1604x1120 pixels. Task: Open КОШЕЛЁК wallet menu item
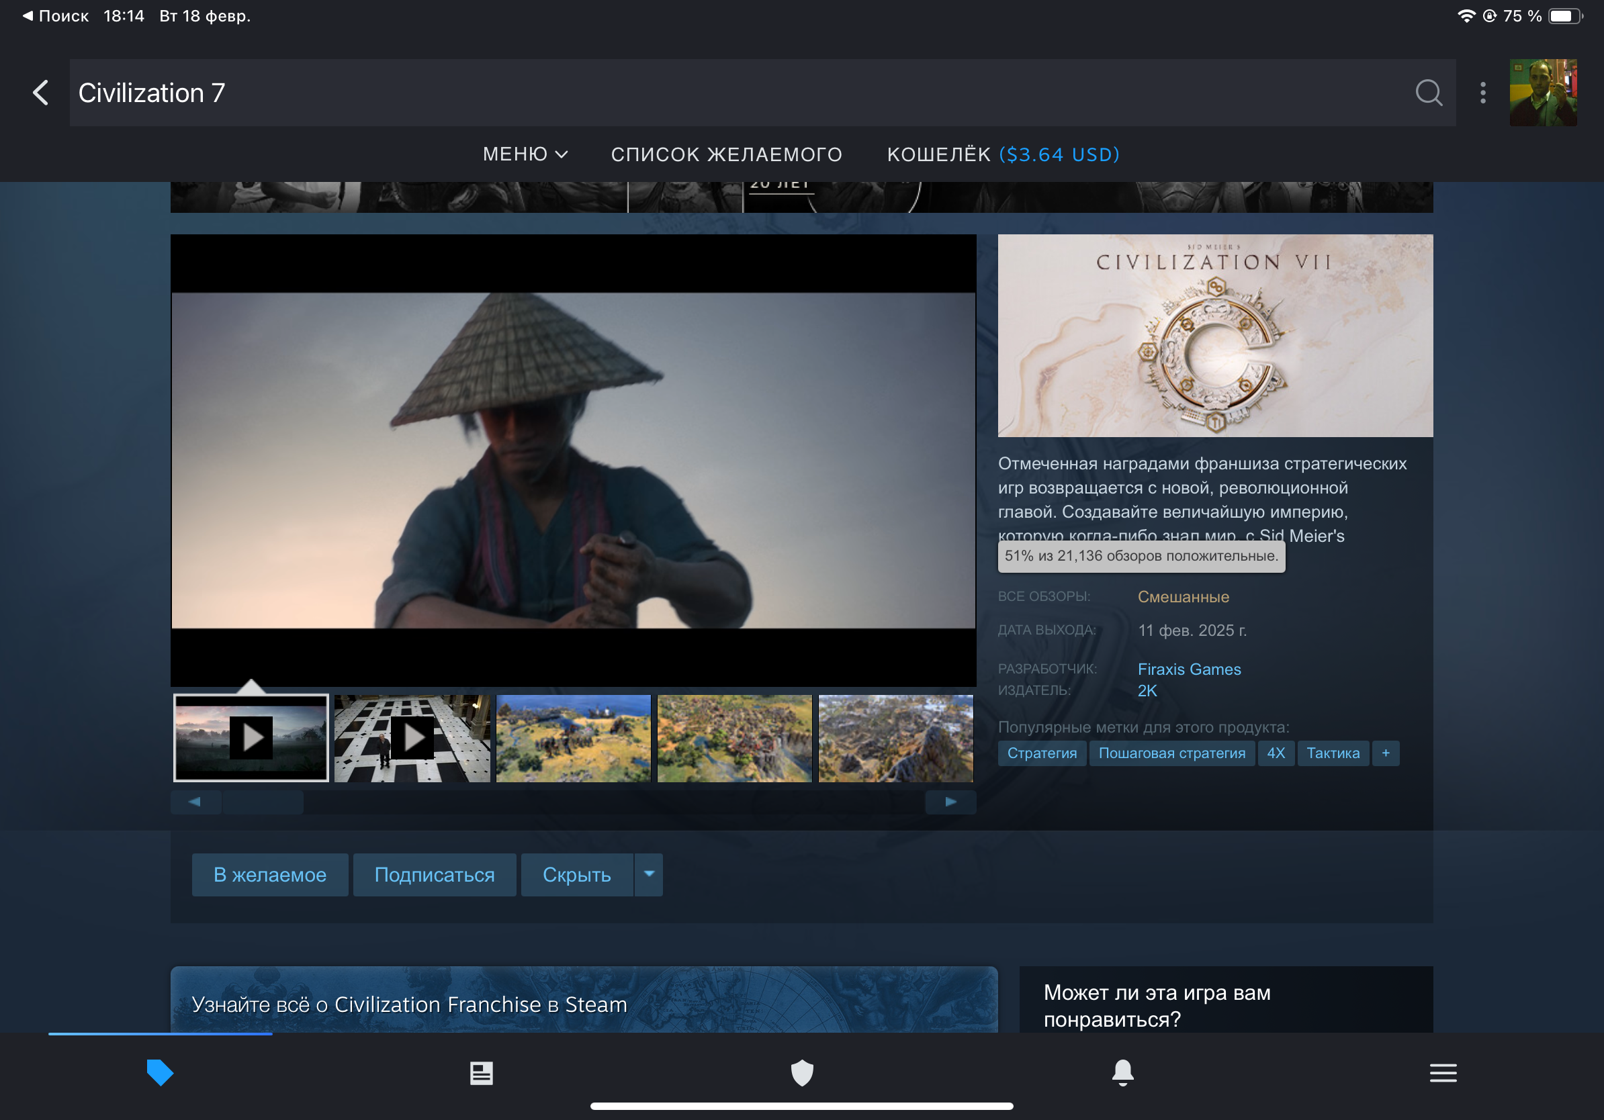pyautogui.click(x=1002, y=154)
